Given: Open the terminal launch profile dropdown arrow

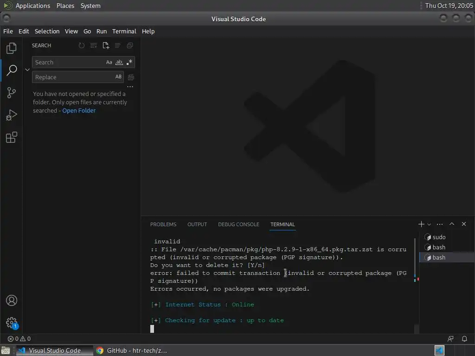Looking at the screenshot, I should [429, 224].
